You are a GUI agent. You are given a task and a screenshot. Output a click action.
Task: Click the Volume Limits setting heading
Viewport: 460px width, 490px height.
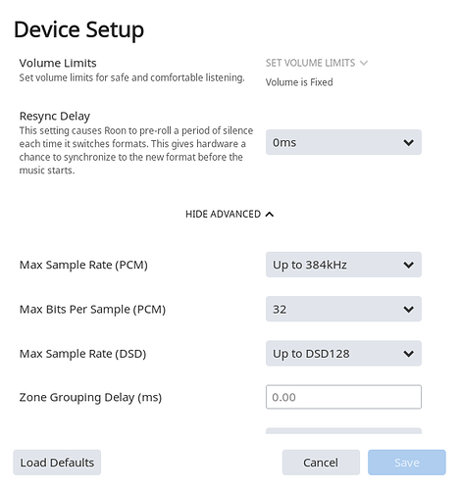pyautogui.click(x=58, y=63)
